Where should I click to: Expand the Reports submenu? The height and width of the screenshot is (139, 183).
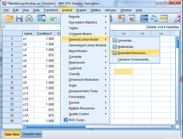pos(85,17)
